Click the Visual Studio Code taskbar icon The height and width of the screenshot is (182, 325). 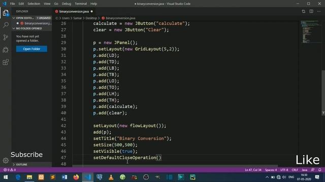(88, 177)
